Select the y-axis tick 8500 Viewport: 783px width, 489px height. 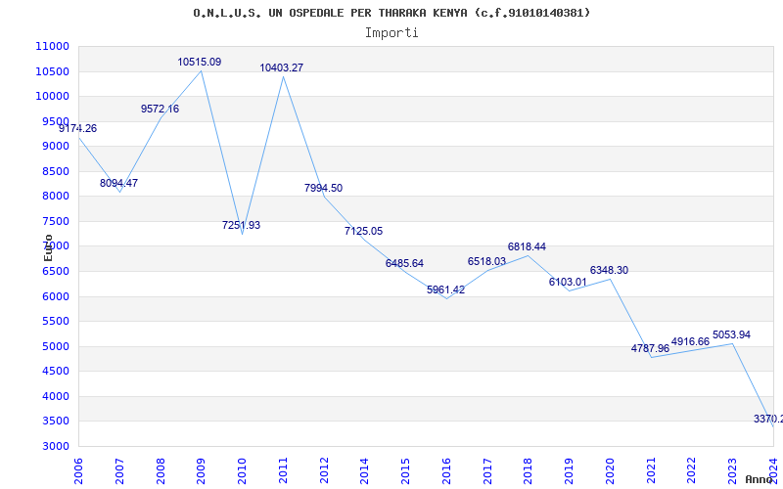[x=56, y=171]
